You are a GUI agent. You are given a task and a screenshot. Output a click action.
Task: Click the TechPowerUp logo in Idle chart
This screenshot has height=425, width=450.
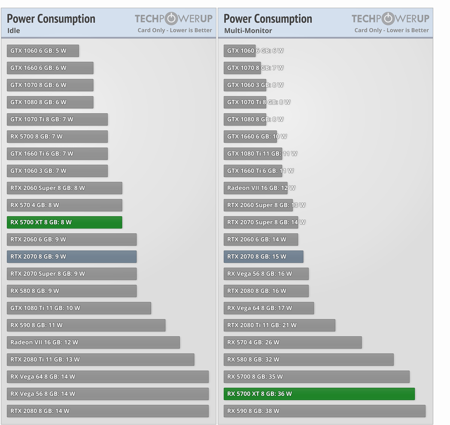173,18
